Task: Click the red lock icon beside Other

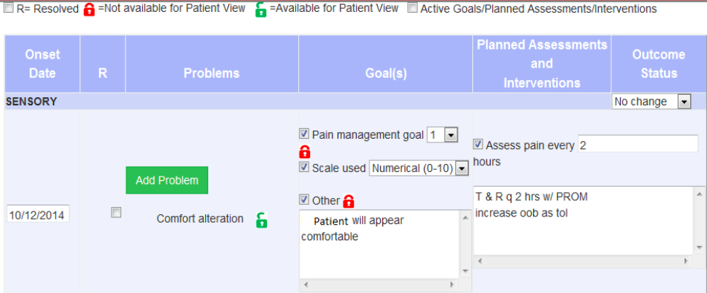Action: pyautogui.click(x=348, y=201)
